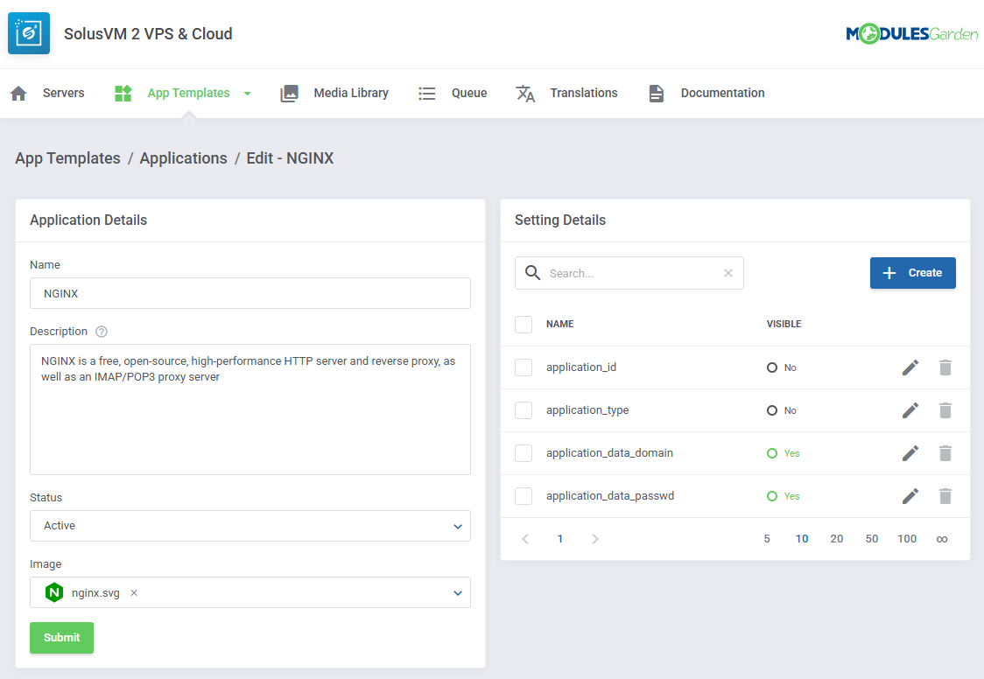
Task: Go to the Media Library tab
Action: tap(334, 94)
